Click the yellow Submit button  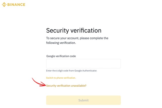[83, 100]
